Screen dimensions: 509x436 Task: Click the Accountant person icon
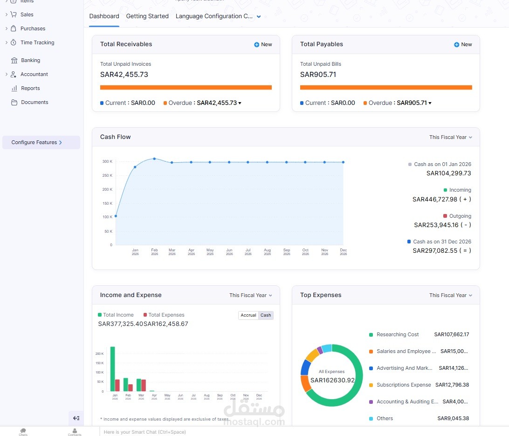click(14, 74)
